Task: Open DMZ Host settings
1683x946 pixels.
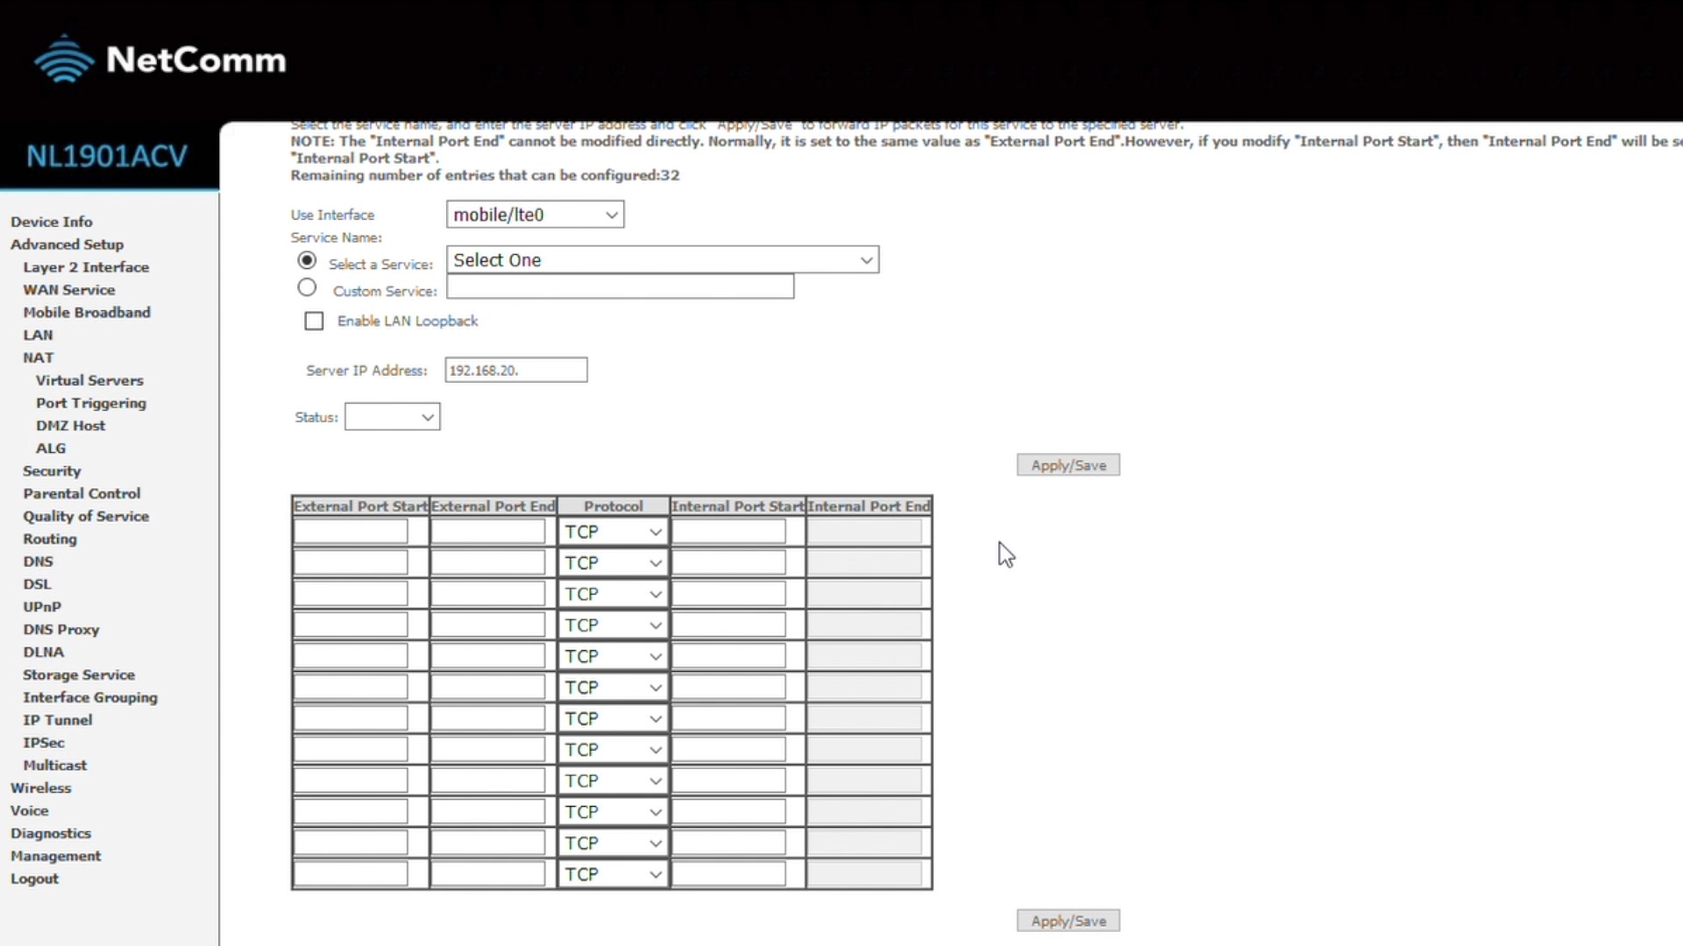Action: coord(70,426)
